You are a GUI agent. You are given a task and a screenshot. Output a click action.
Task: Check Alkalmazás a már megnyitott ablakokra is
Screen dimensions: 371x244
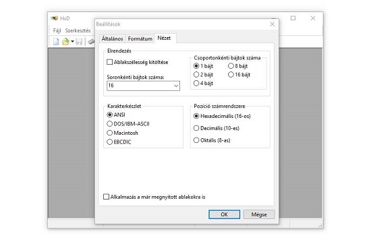point(106,197)
